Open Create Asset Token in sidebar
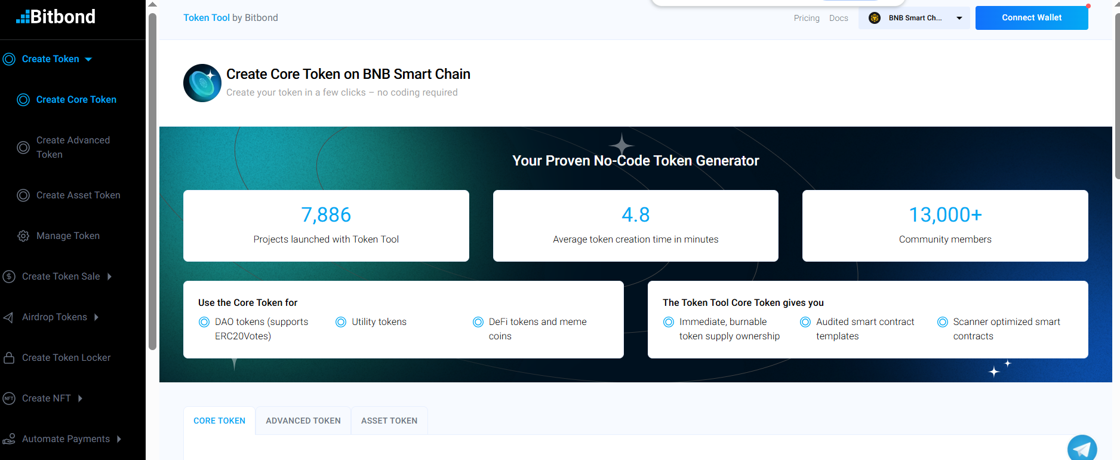This screenshot has height=460, width=1120. tap(78, 195)
